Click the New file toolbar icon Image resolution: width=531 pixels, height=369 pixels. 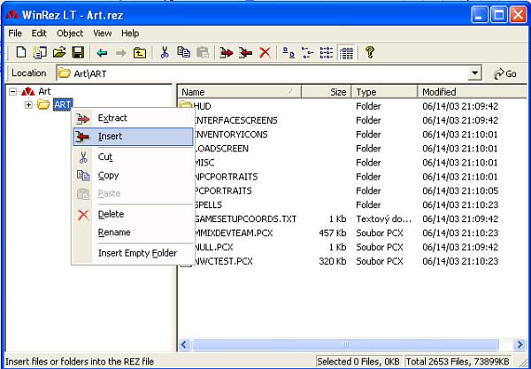pyautogui.click(x=21, y=53)
